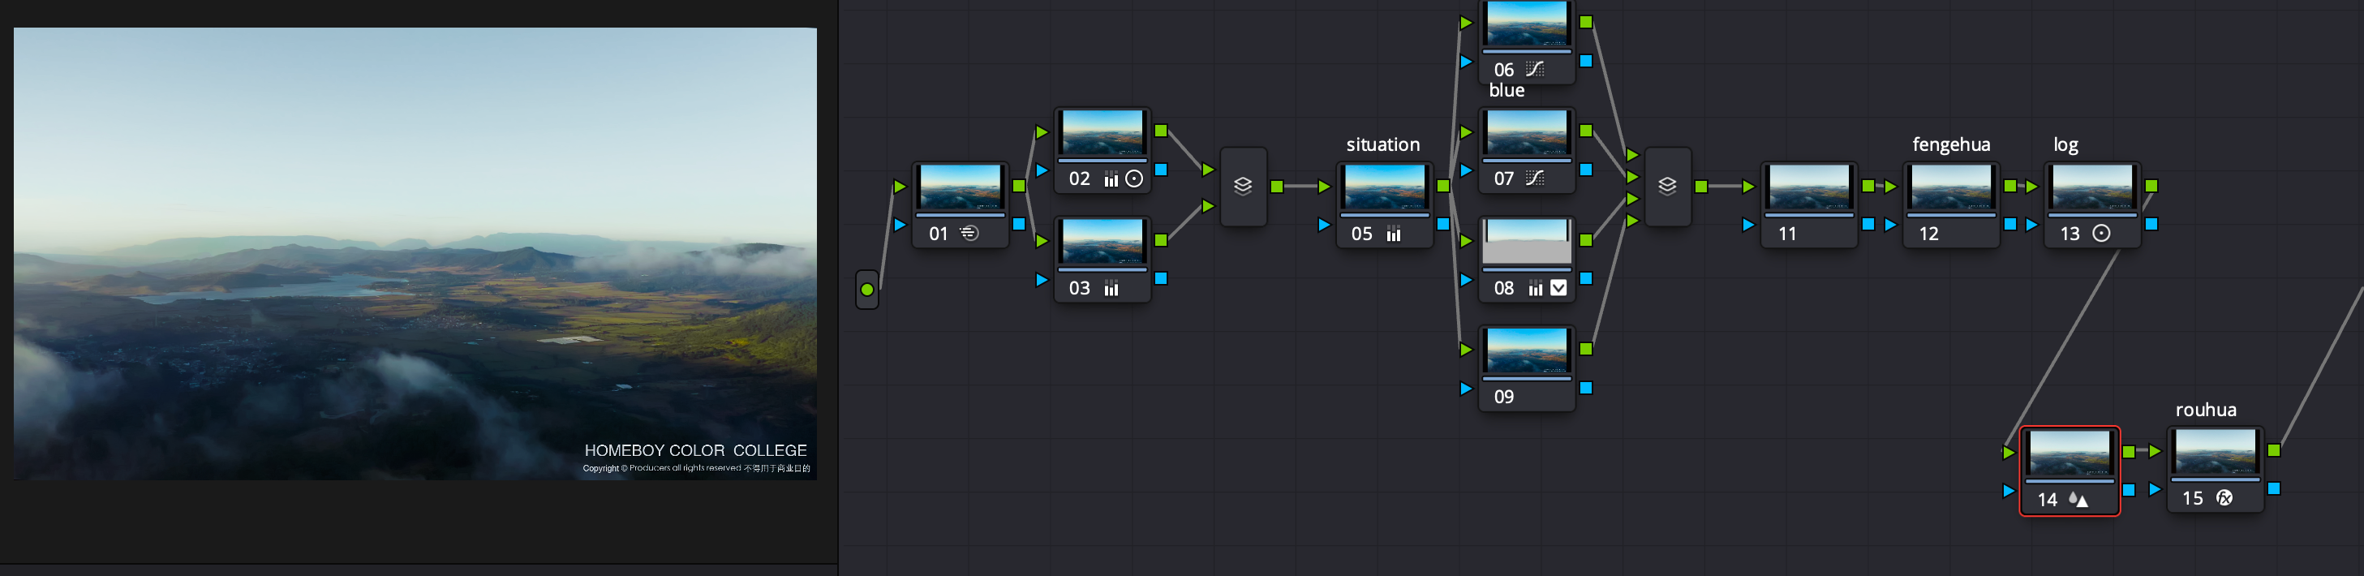Viewport: 2364px width, 576px height.
Task: Click the blue key output of node 09
Action: 1586,388
